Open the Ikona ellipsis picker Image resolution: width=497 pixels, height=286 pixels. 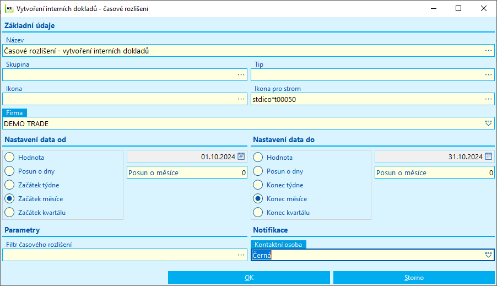tap(241, 99)
